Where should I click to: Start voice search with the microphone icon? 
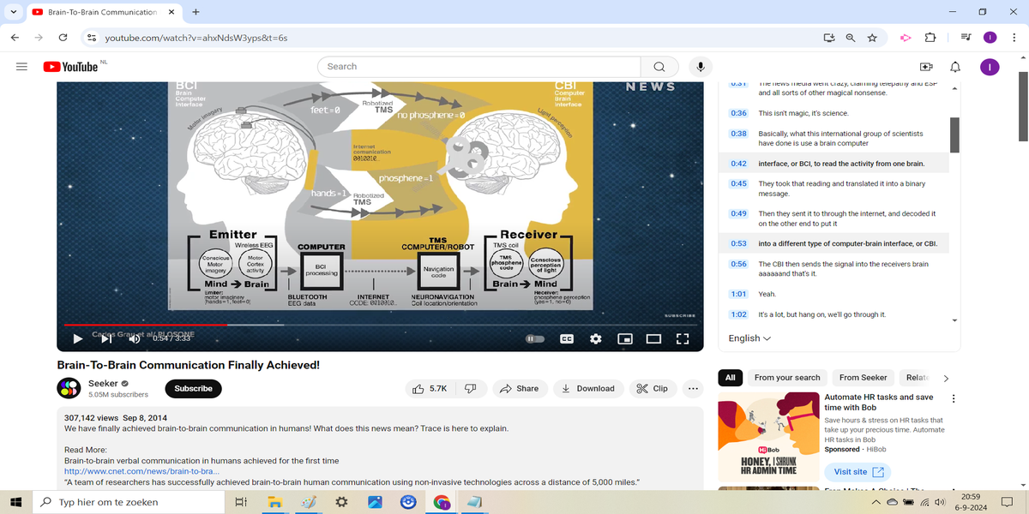[x=701, y=67]
